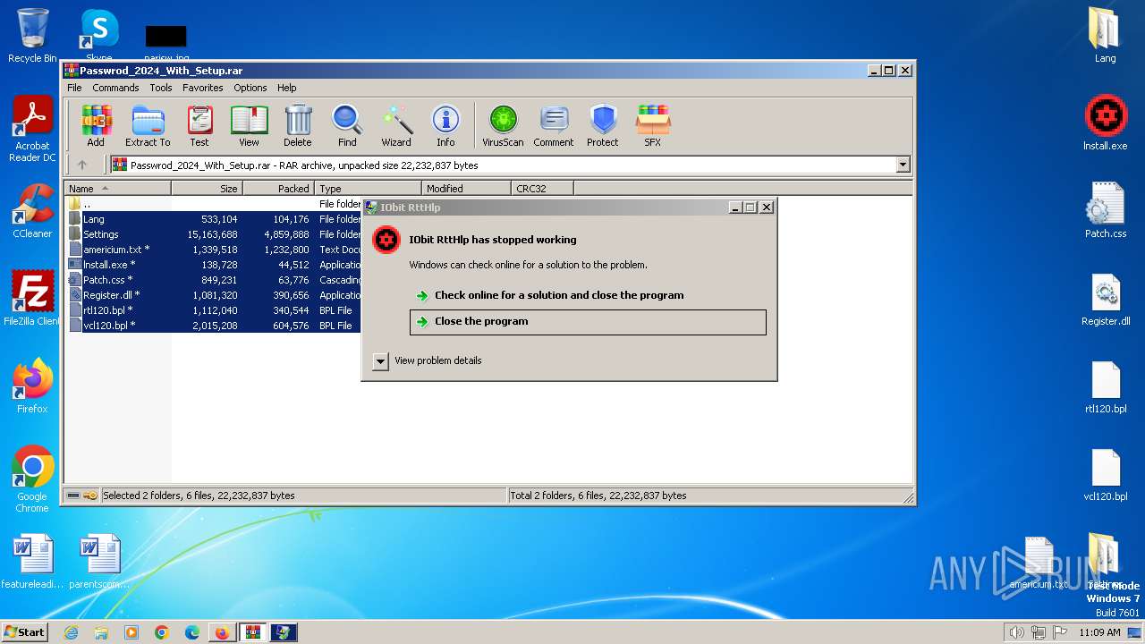Sort by the Name column header
This screenshot has height=644, width=1145.
117,189
